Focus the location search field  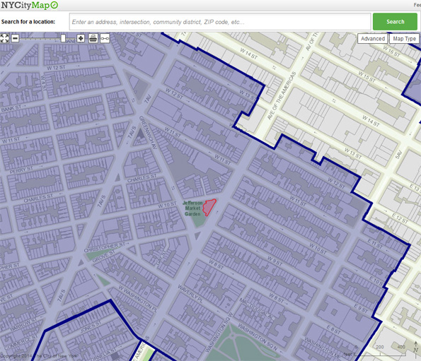(220, 22)
